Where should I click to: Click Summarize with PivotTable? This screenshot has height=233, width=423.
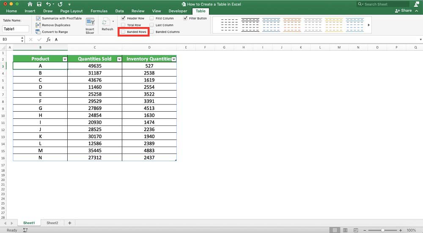point(61,19)
